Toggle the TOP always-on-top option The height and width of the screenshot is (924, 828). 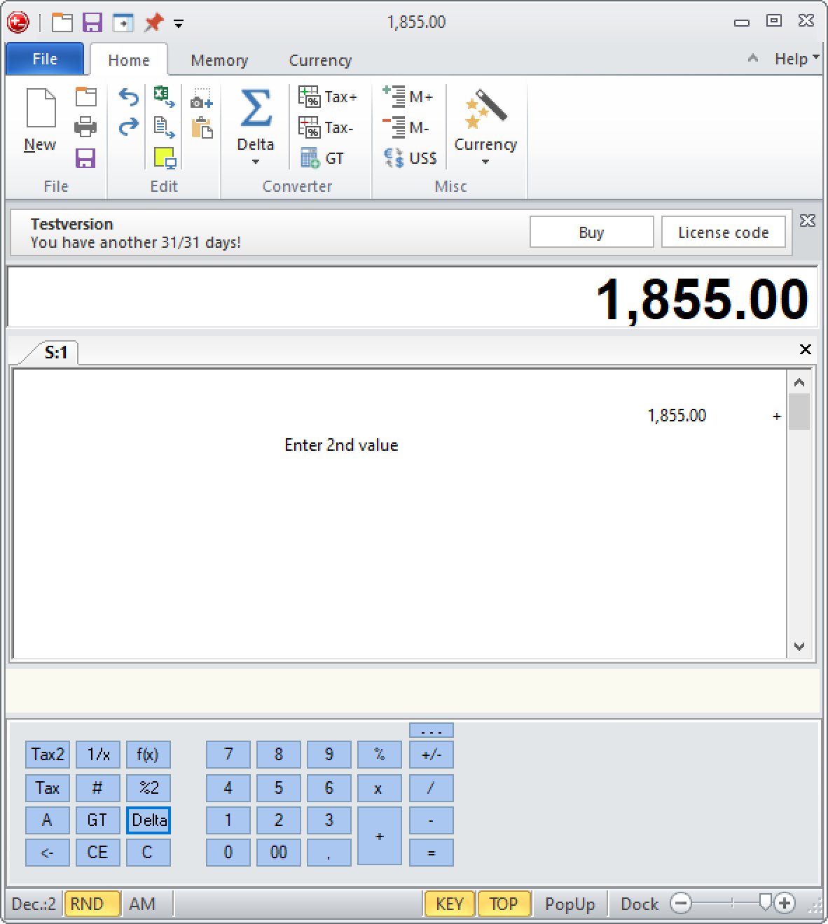pos(504,904)
